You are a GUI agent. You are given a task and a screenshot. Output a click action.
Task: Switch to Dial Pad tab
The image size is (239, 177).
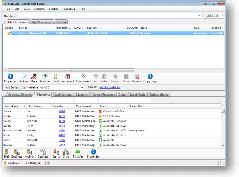tap(61, 22)
